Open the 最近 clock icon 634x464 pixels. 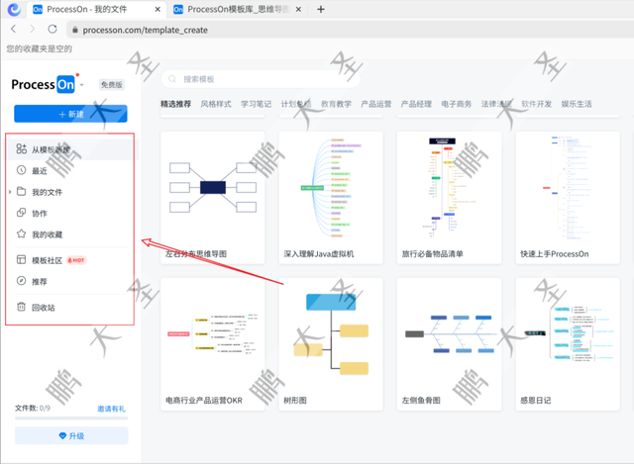click(22, 170)
